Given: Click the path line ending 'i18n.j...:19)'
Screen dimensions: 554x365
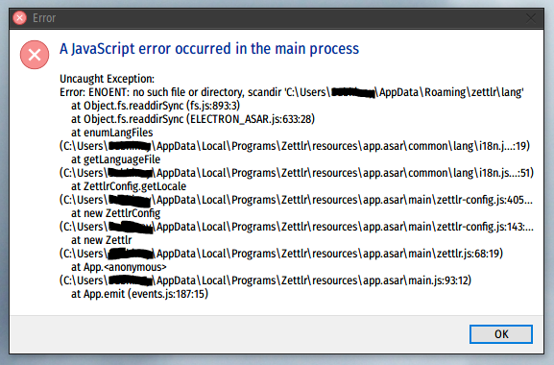Looking at the screenshot, I should pyautogui.click(x=295, y=146).
